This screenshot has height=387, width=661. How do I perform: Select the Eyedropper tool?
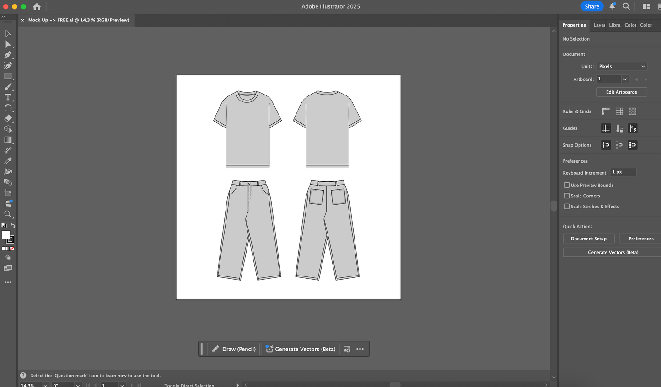click(7, 161)
